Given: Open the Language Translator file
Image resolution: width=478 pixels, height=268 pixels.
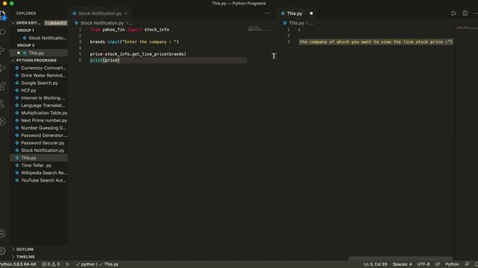Looking at the screenshot, I should tap(43, 106).
